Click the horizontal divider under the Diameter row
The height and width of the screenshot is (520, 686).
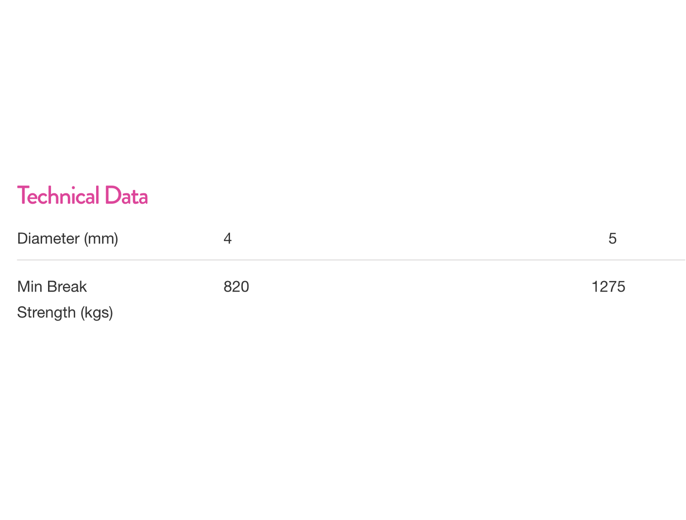[x=347, y=260]
